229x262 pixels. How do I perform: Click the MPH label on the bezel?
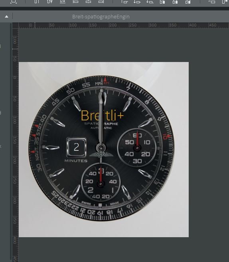click(99, 84)
